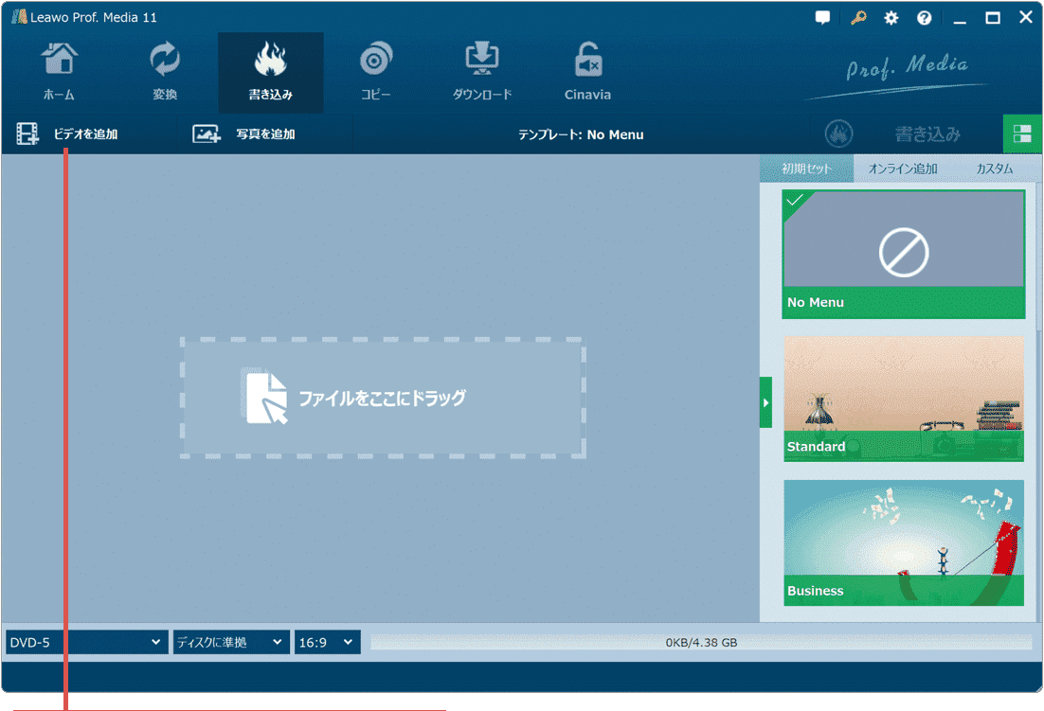Viewport: 1044px width, 711px height.
Task: Open the ディスクに準拠 quality dropdown
Action: point(231,643)
